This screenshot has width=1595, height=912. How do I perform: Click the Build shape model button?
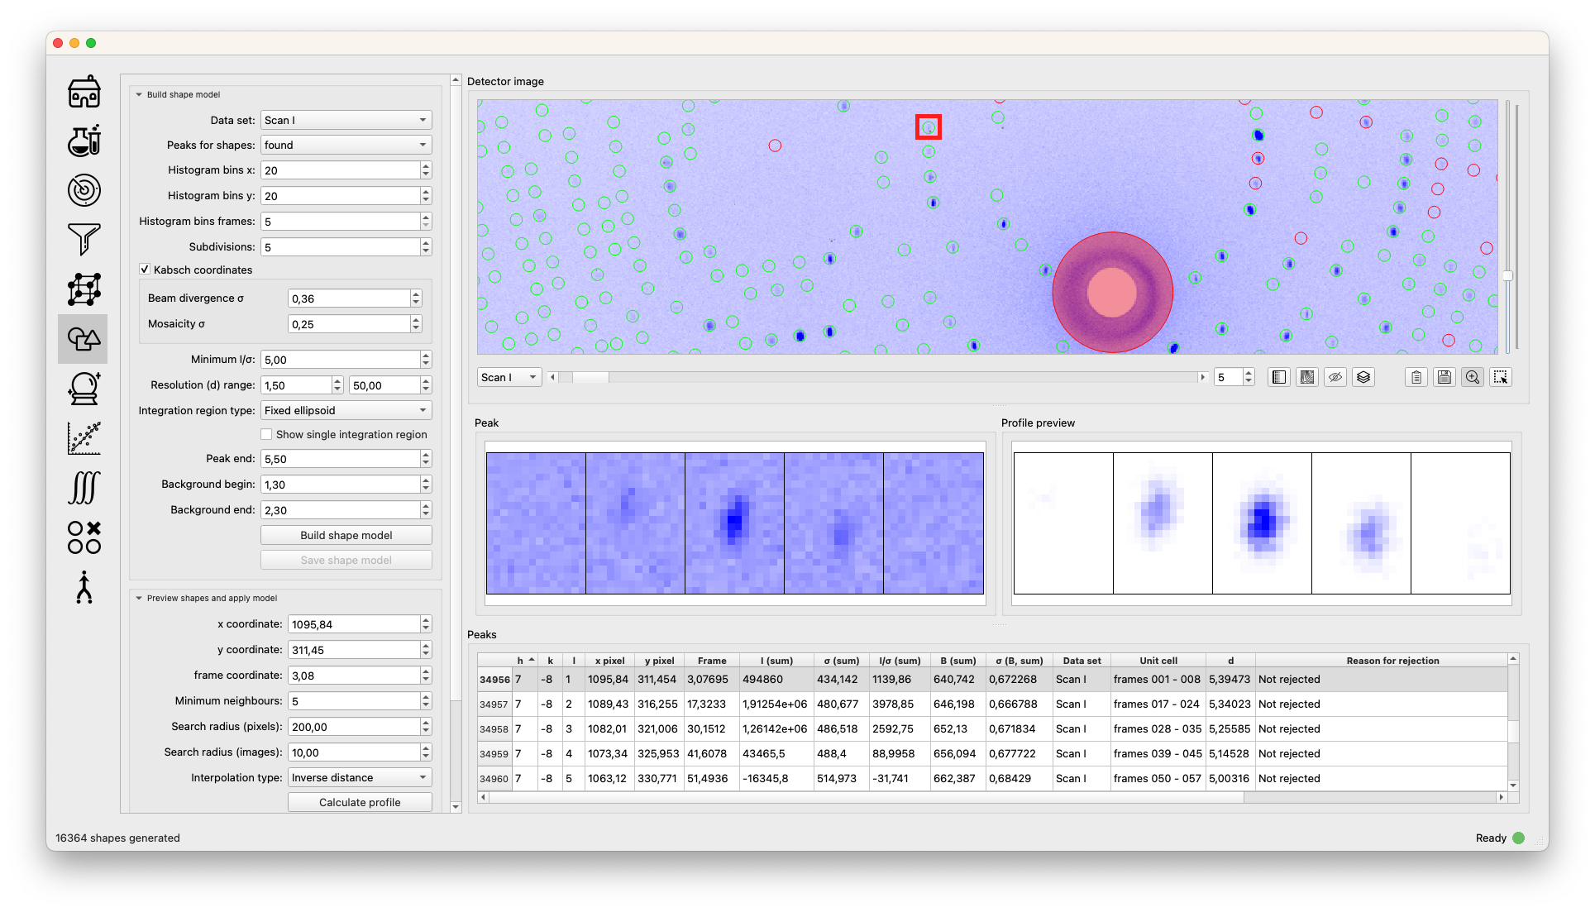tap(346, 535)
